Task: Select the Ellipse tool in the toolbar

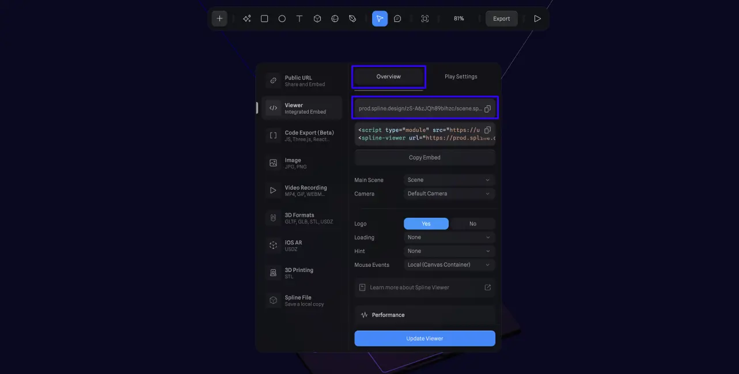Action: pos(282,18)
